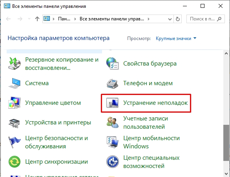Screen dimensions: 230x177
Task: Open Центр синхронизации link
Action: click(x=57, y=162)
